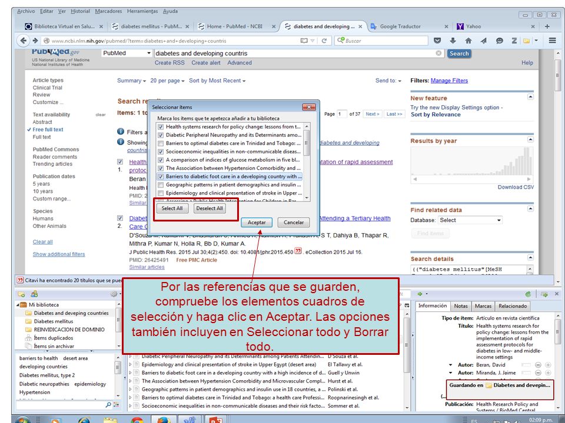
Task: Open a new browser tab
Action: point(547,26)
